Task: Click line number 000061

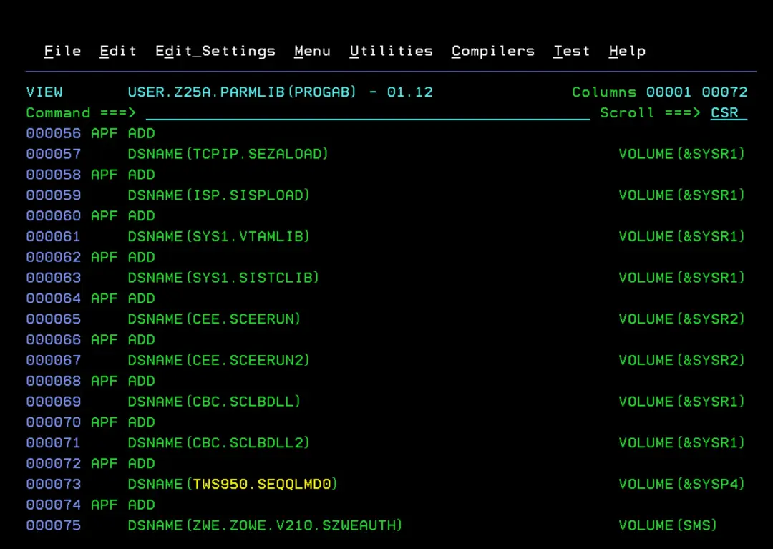Action: coord(53,236)
